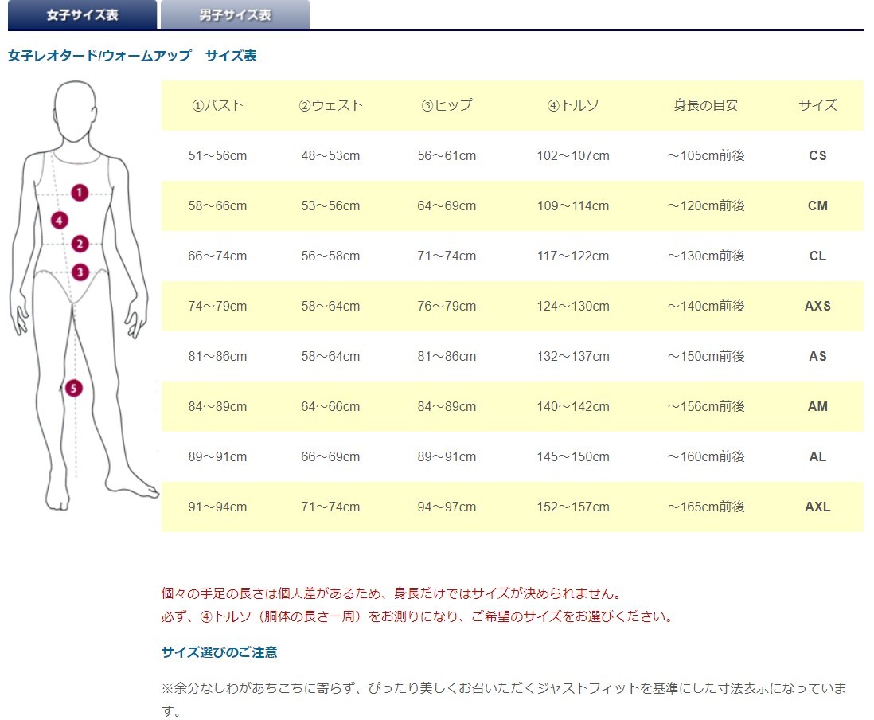
Task: Click the 117～122cm torso value
Action: point(573,256)
